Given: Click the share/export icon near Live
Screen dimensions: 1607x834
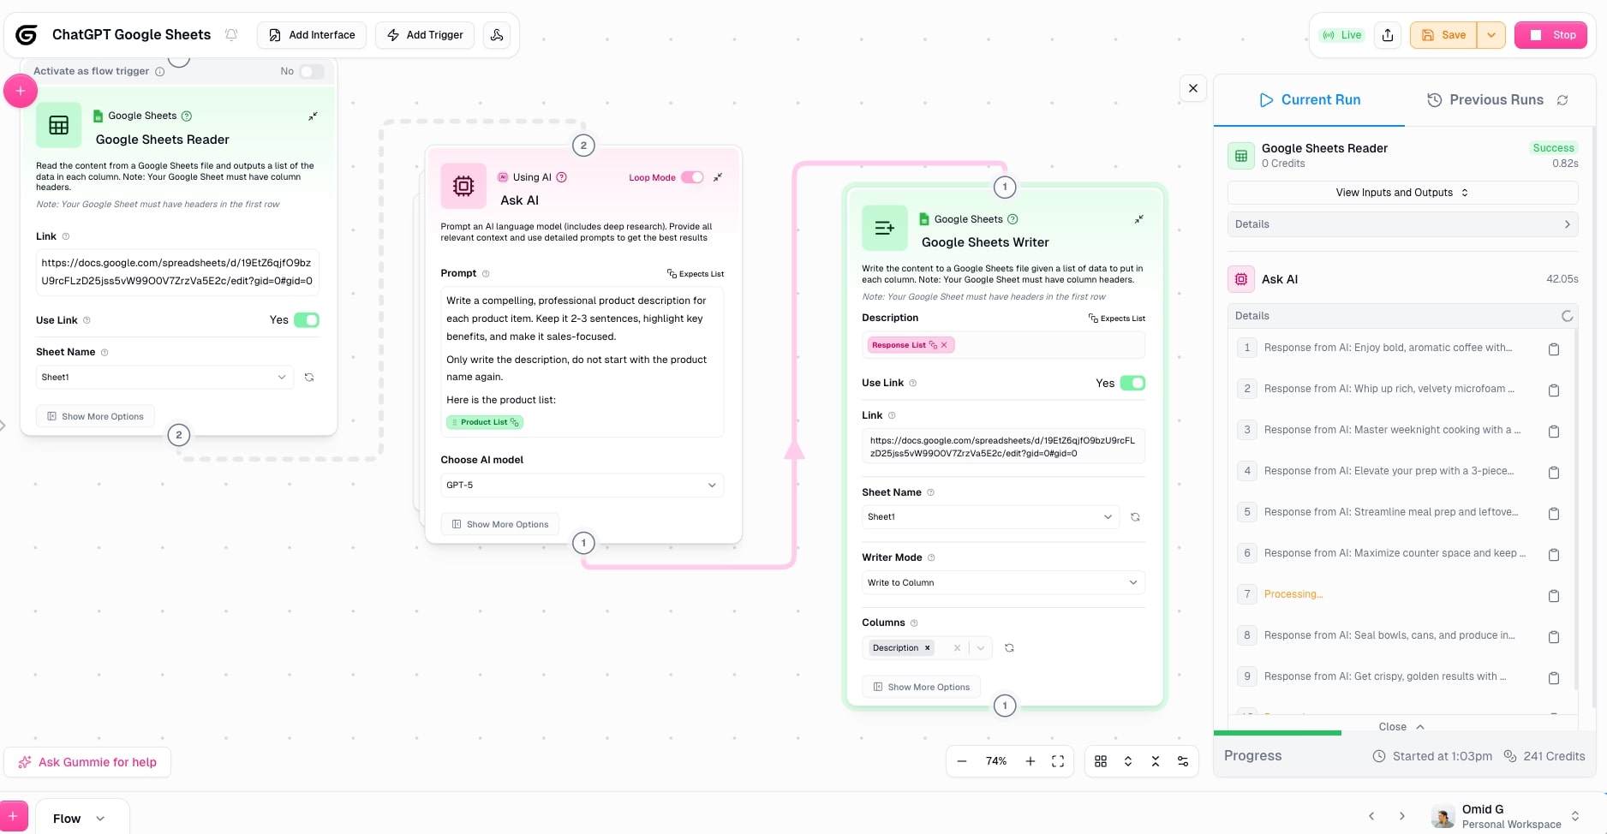Looking at the screenshot, I should coord(1388,35).
